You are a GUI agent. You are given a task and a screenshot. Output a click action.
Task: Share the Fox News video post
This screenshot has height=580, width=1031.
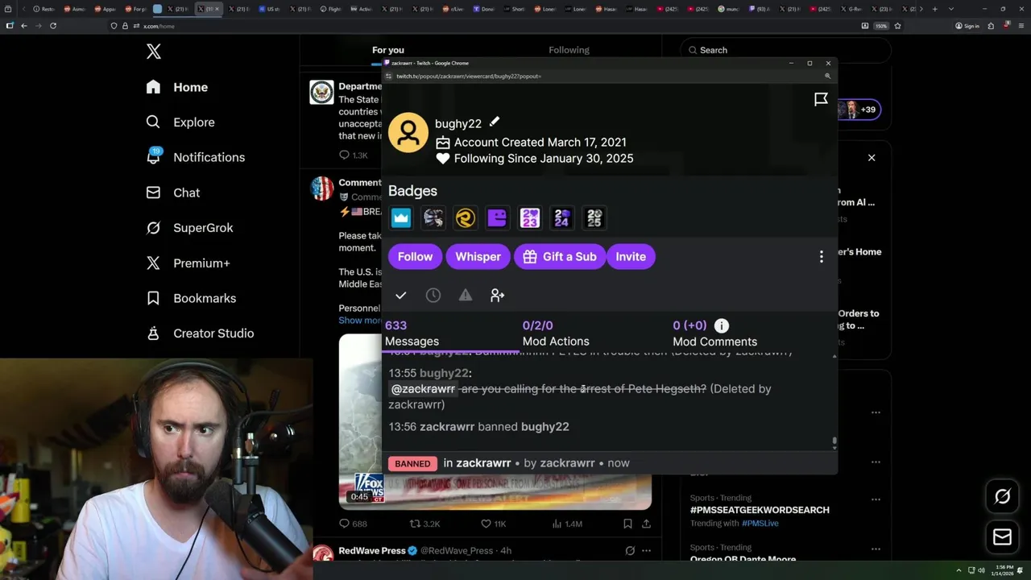(646, 524)
